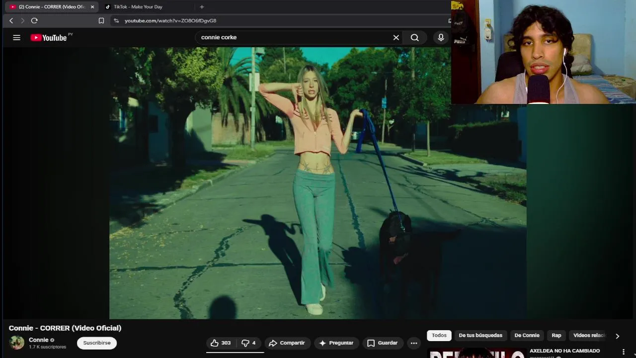Screen dimensions: 636x358
Task: View site information next to the URL
Action: click(116, 20)
